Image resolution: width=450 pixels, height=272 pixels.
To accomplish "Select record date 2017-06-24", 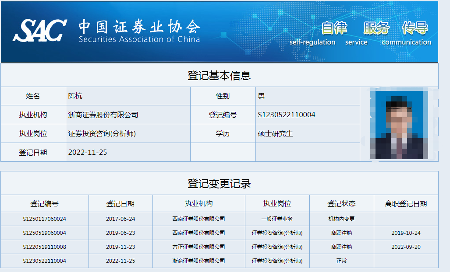I will (120, 219).
